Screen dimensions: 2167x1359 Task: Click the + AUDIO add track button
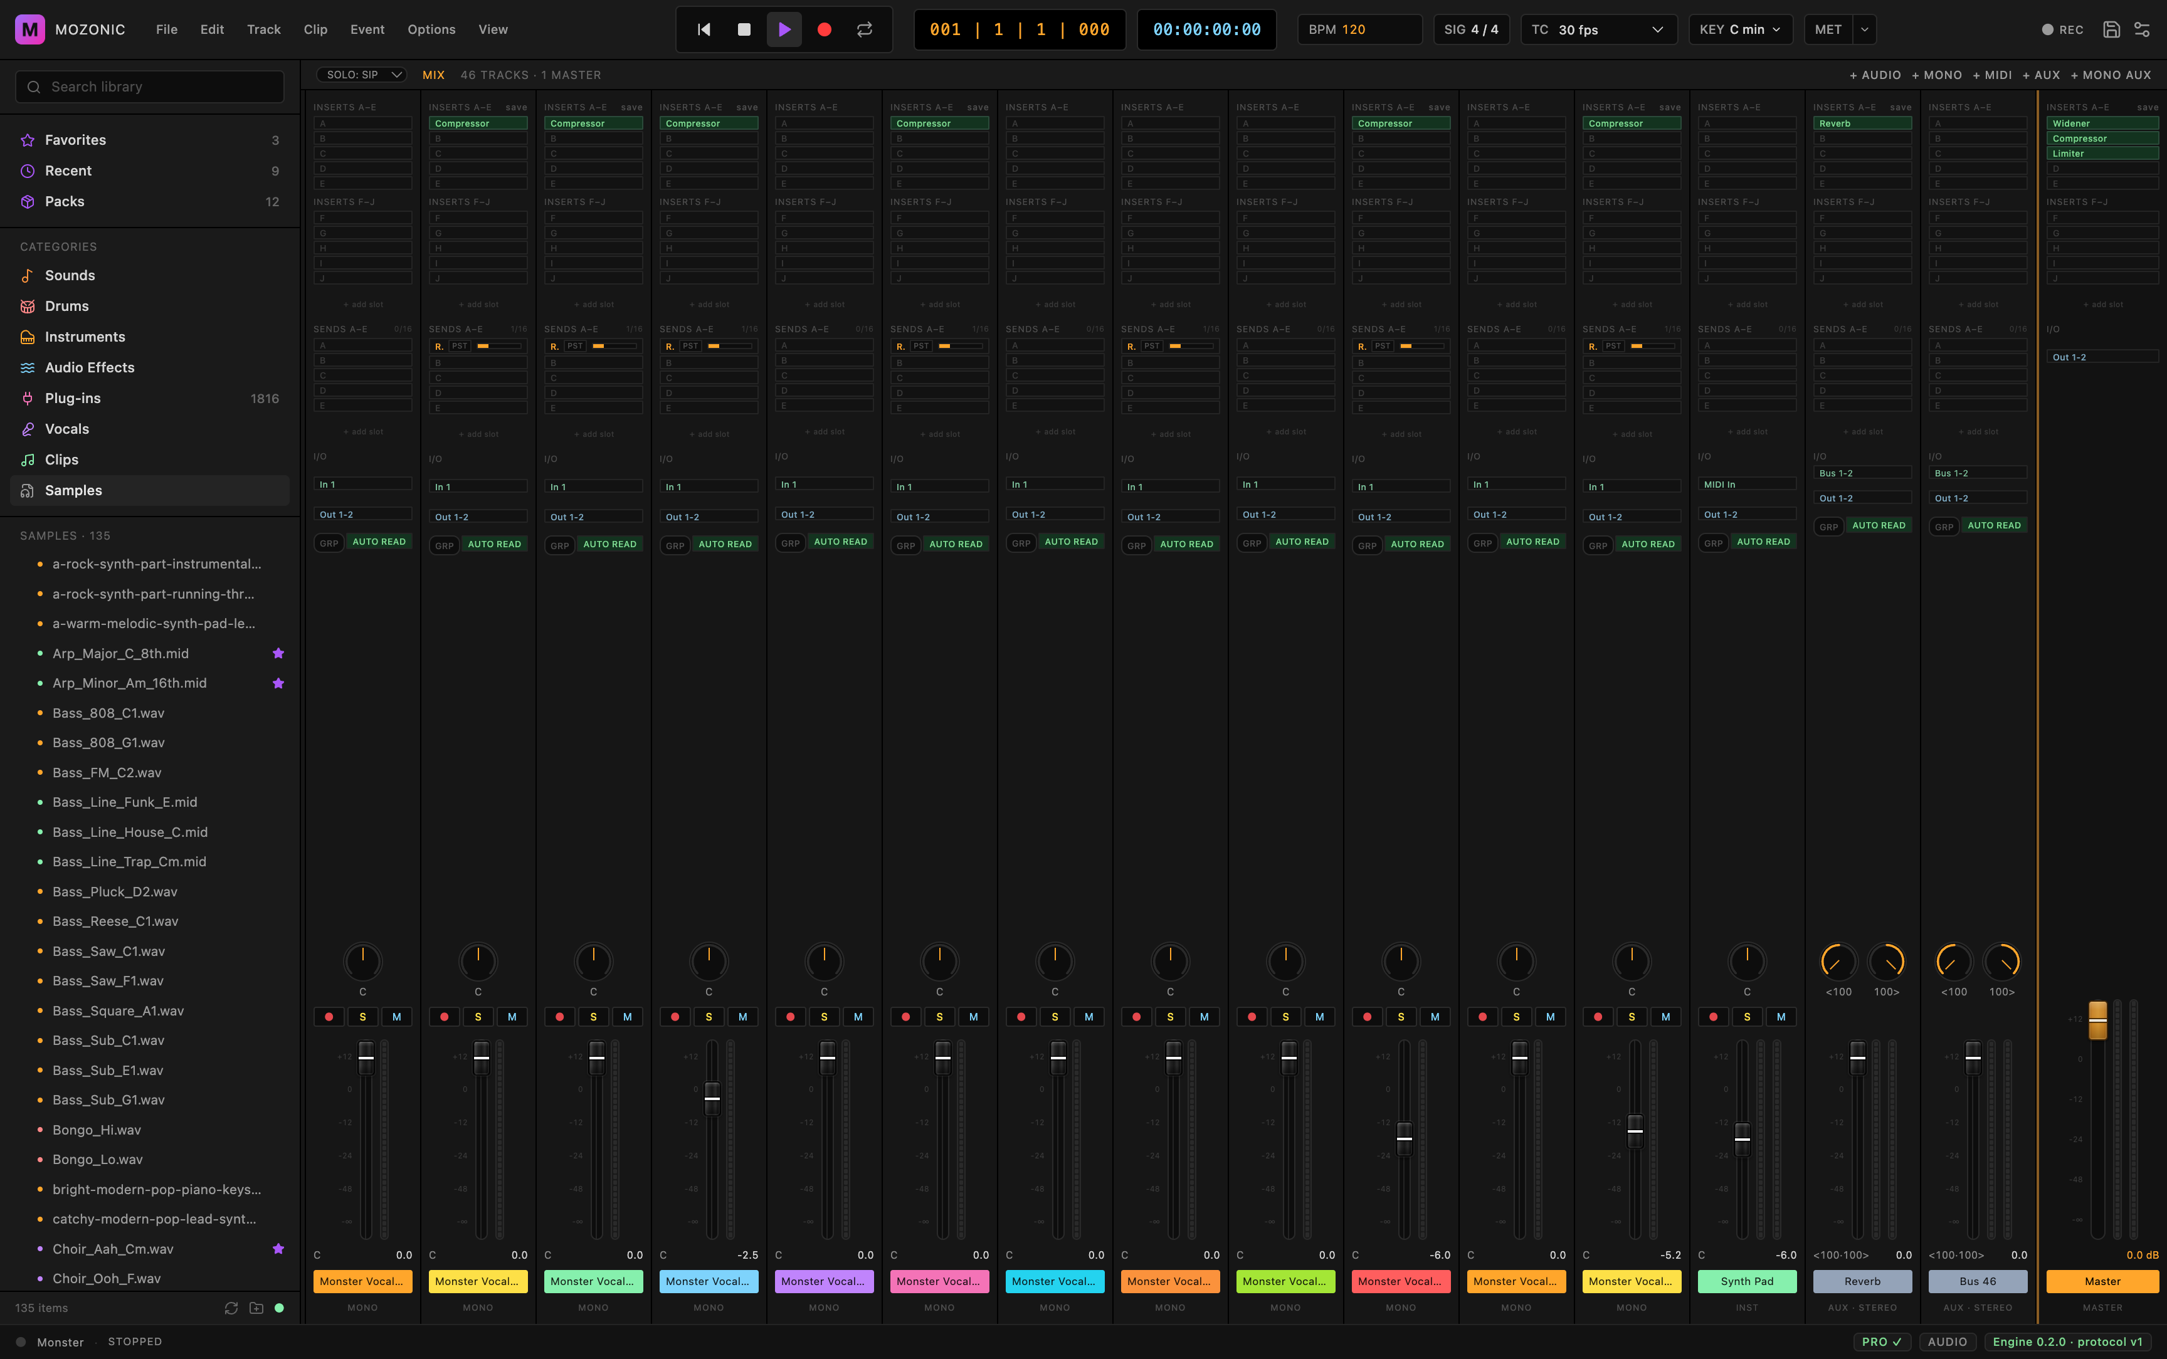(x=1875, y=75)
